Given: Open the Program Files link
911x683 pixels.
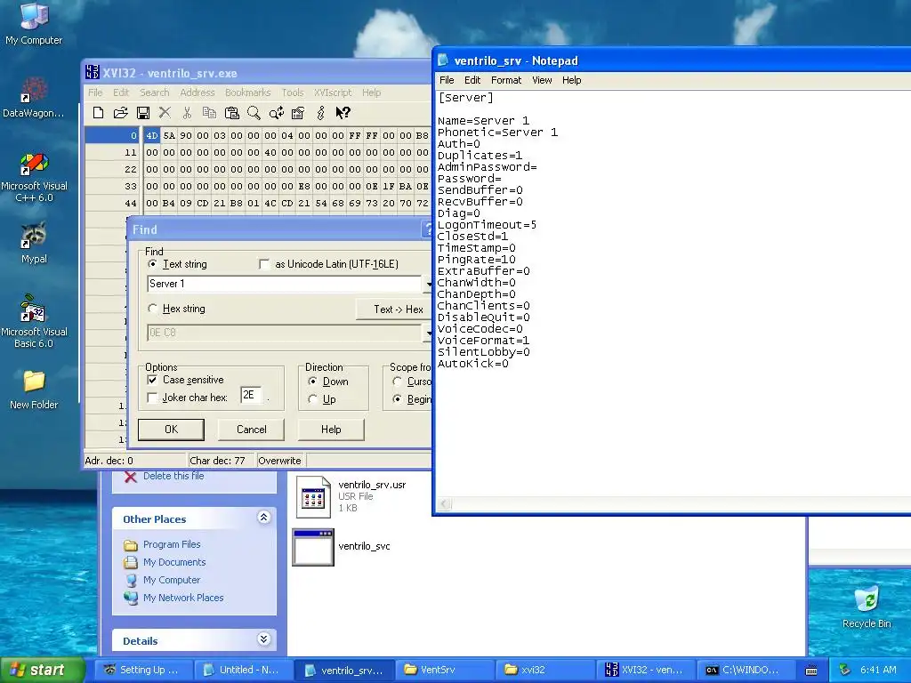Looking at the screenshot, I should (172, 544).
